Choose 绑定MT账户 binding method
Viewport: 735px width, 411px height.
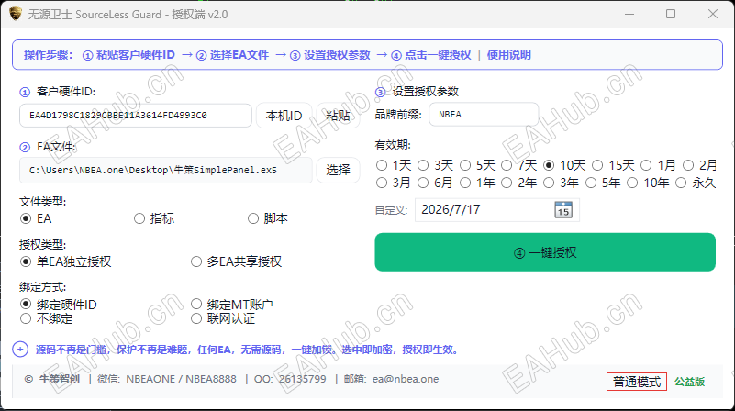click(x=196, y=305)
